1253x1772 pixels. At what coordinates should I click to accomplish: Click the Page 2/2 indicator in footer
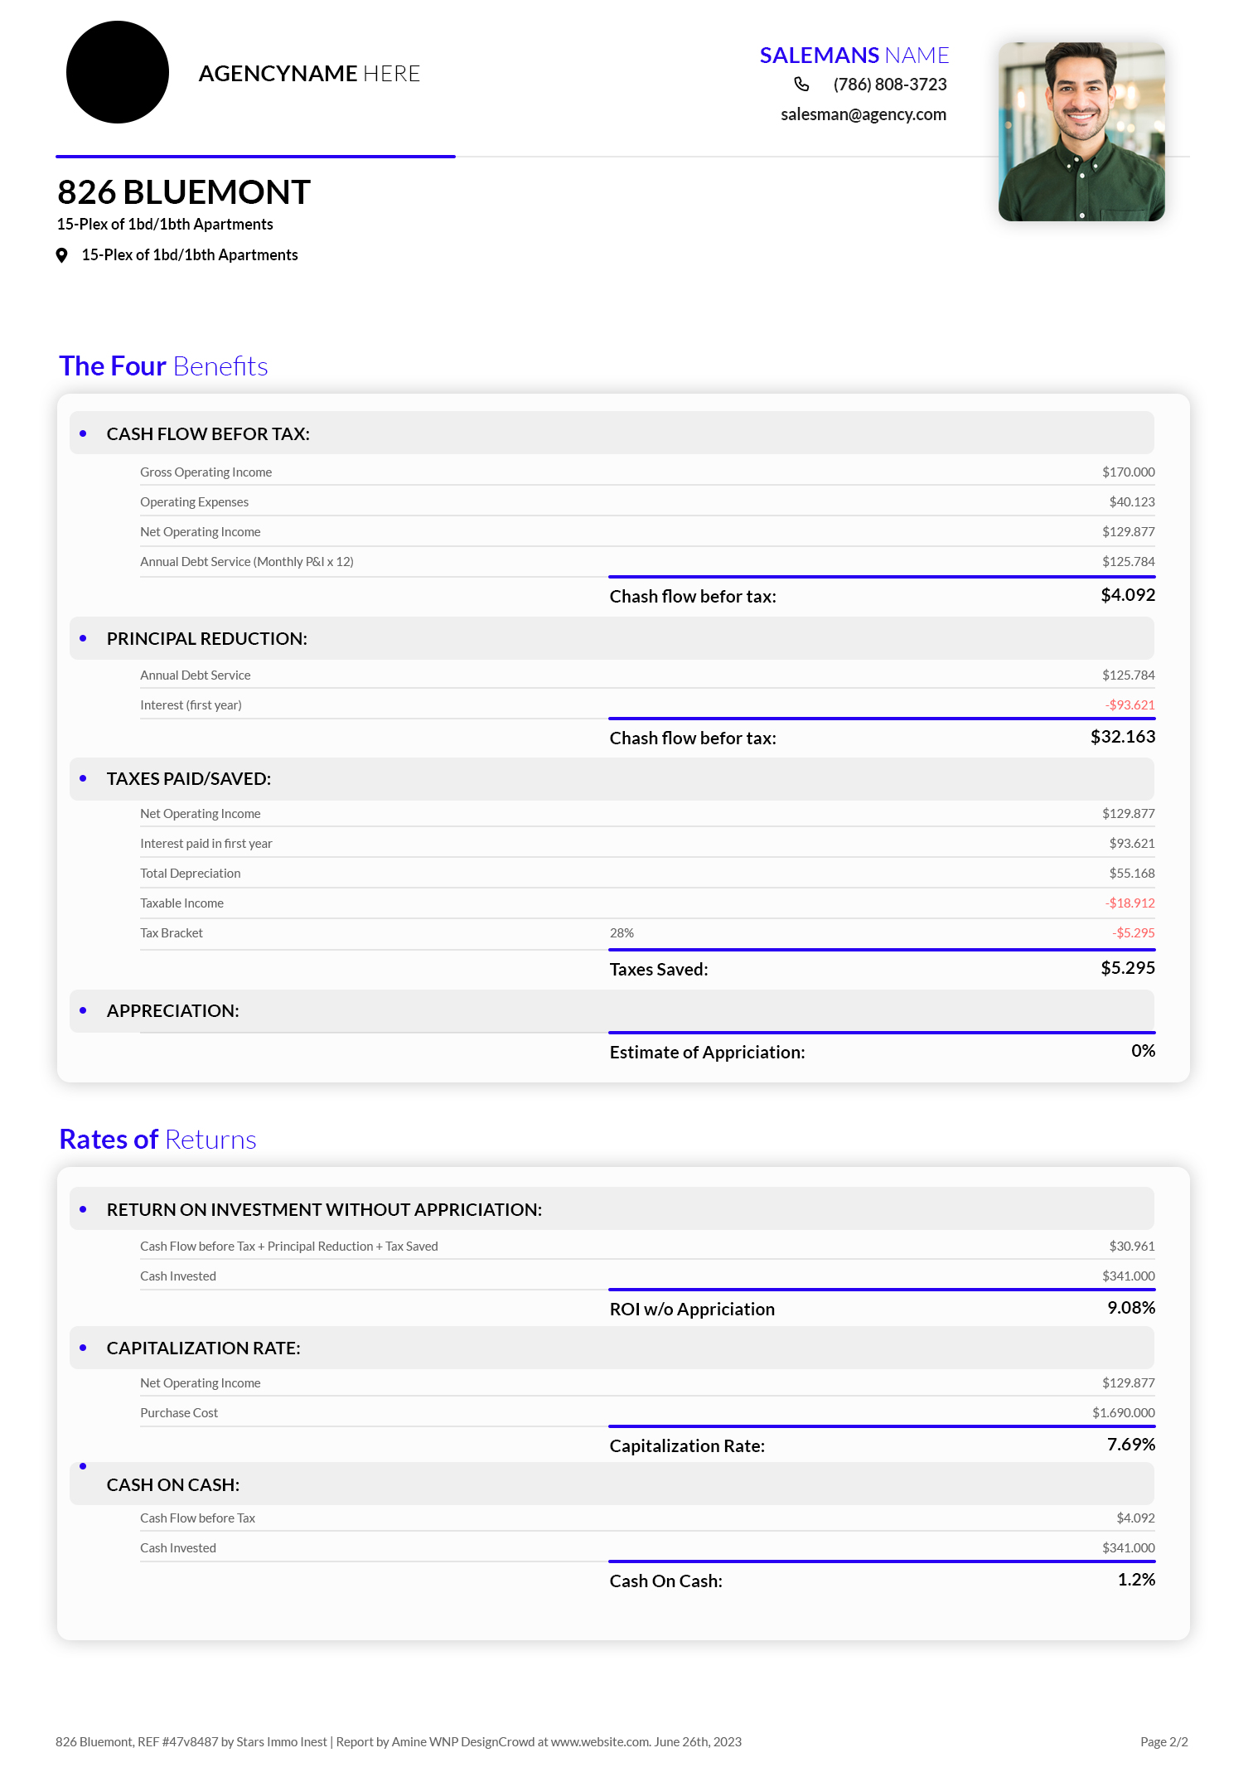pyautogui.click(x=1163, y=1742)
